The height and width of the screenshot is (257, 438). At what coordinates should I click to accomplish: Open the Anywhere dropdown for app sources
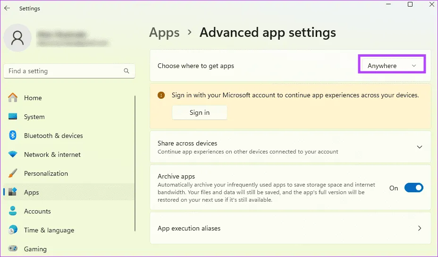coord(392,66)
